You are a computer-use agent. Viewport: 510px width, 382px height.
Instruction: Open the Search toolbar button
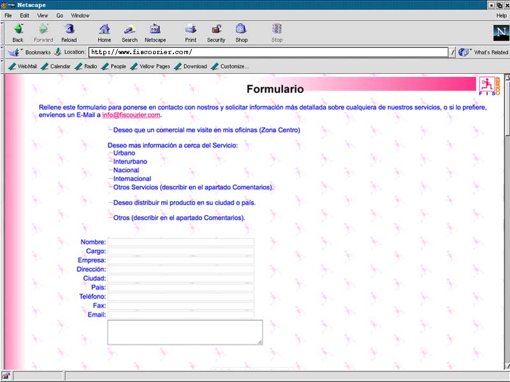point(129,33)
